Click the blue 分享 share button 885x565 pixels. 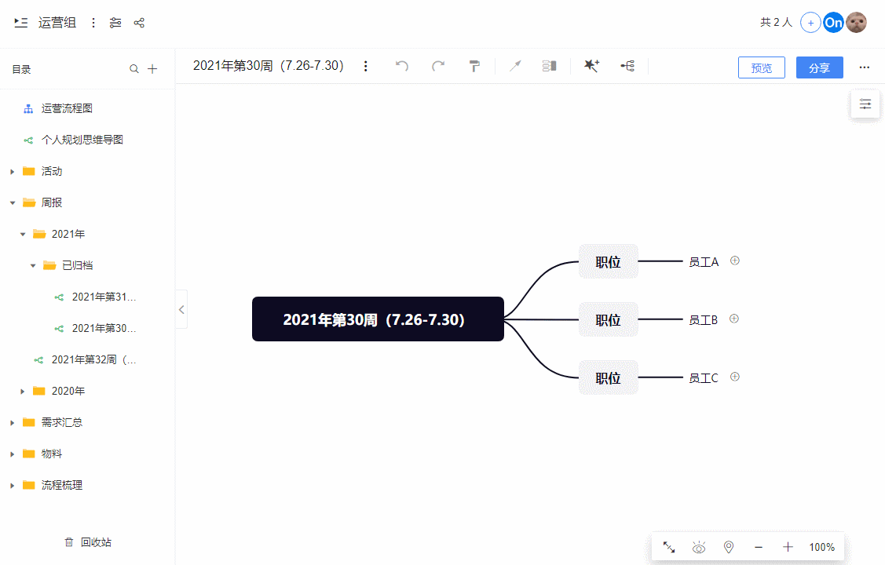tap(819, 67)
